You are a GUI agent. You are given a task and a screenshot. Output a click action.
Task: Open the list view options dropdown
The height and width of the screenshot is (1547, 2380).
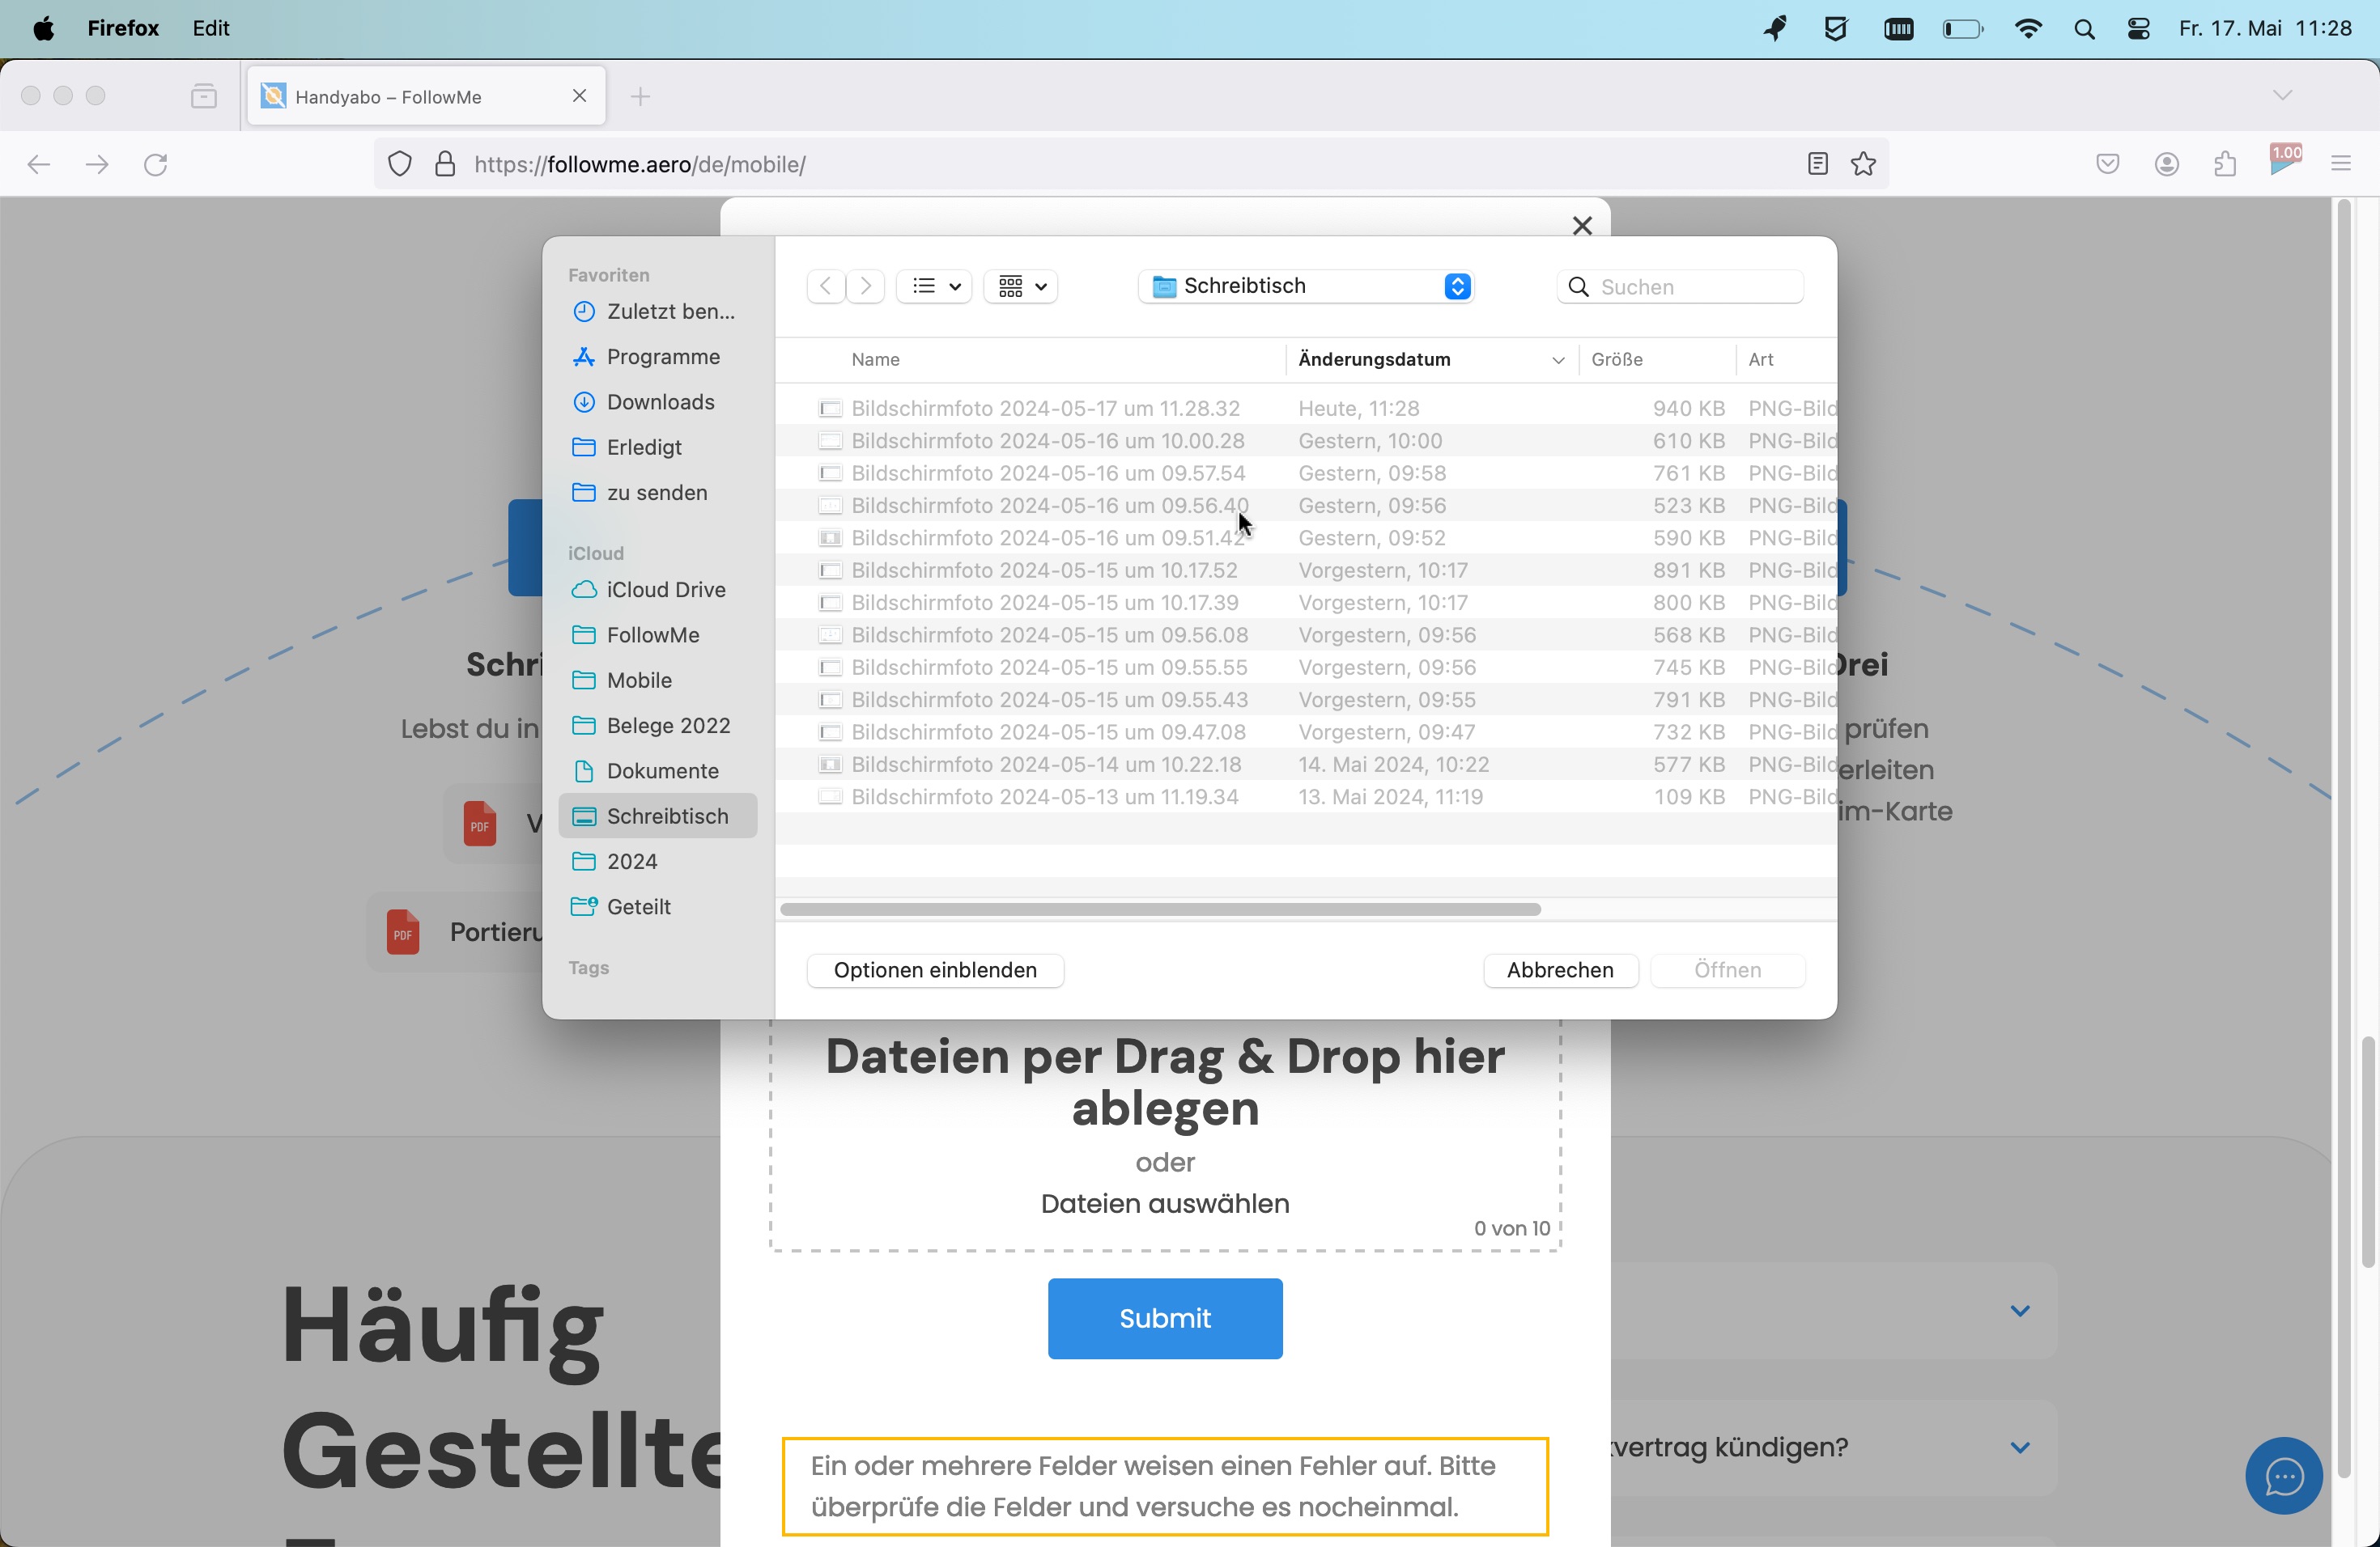click(x=934, y=286)
